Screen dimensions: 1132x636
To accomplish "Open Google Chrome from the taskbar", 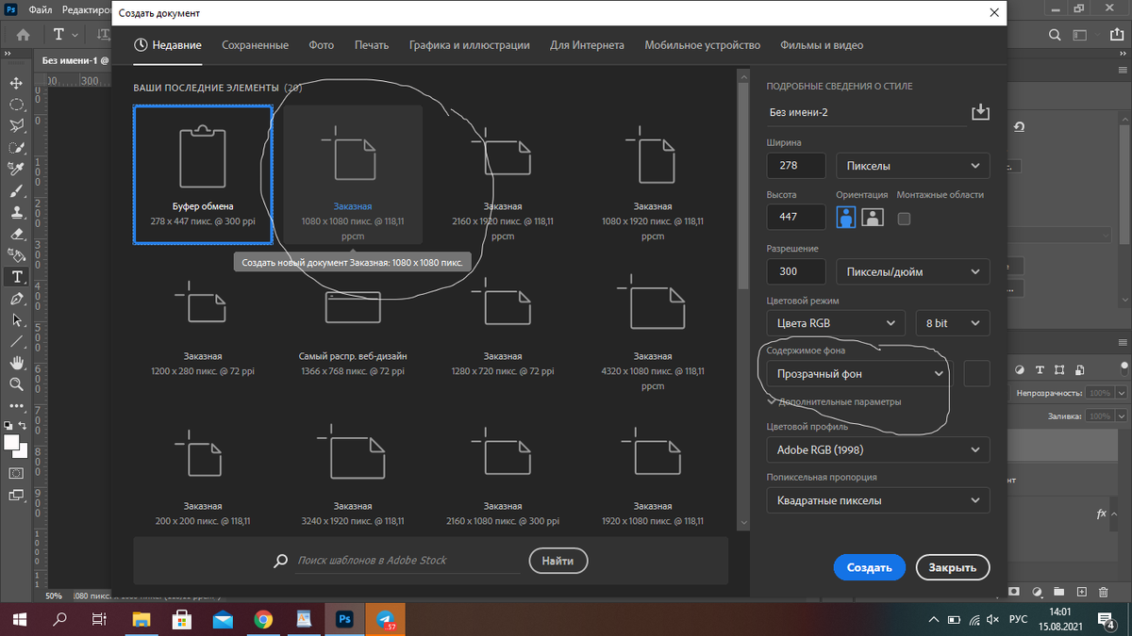I will 263,619.
